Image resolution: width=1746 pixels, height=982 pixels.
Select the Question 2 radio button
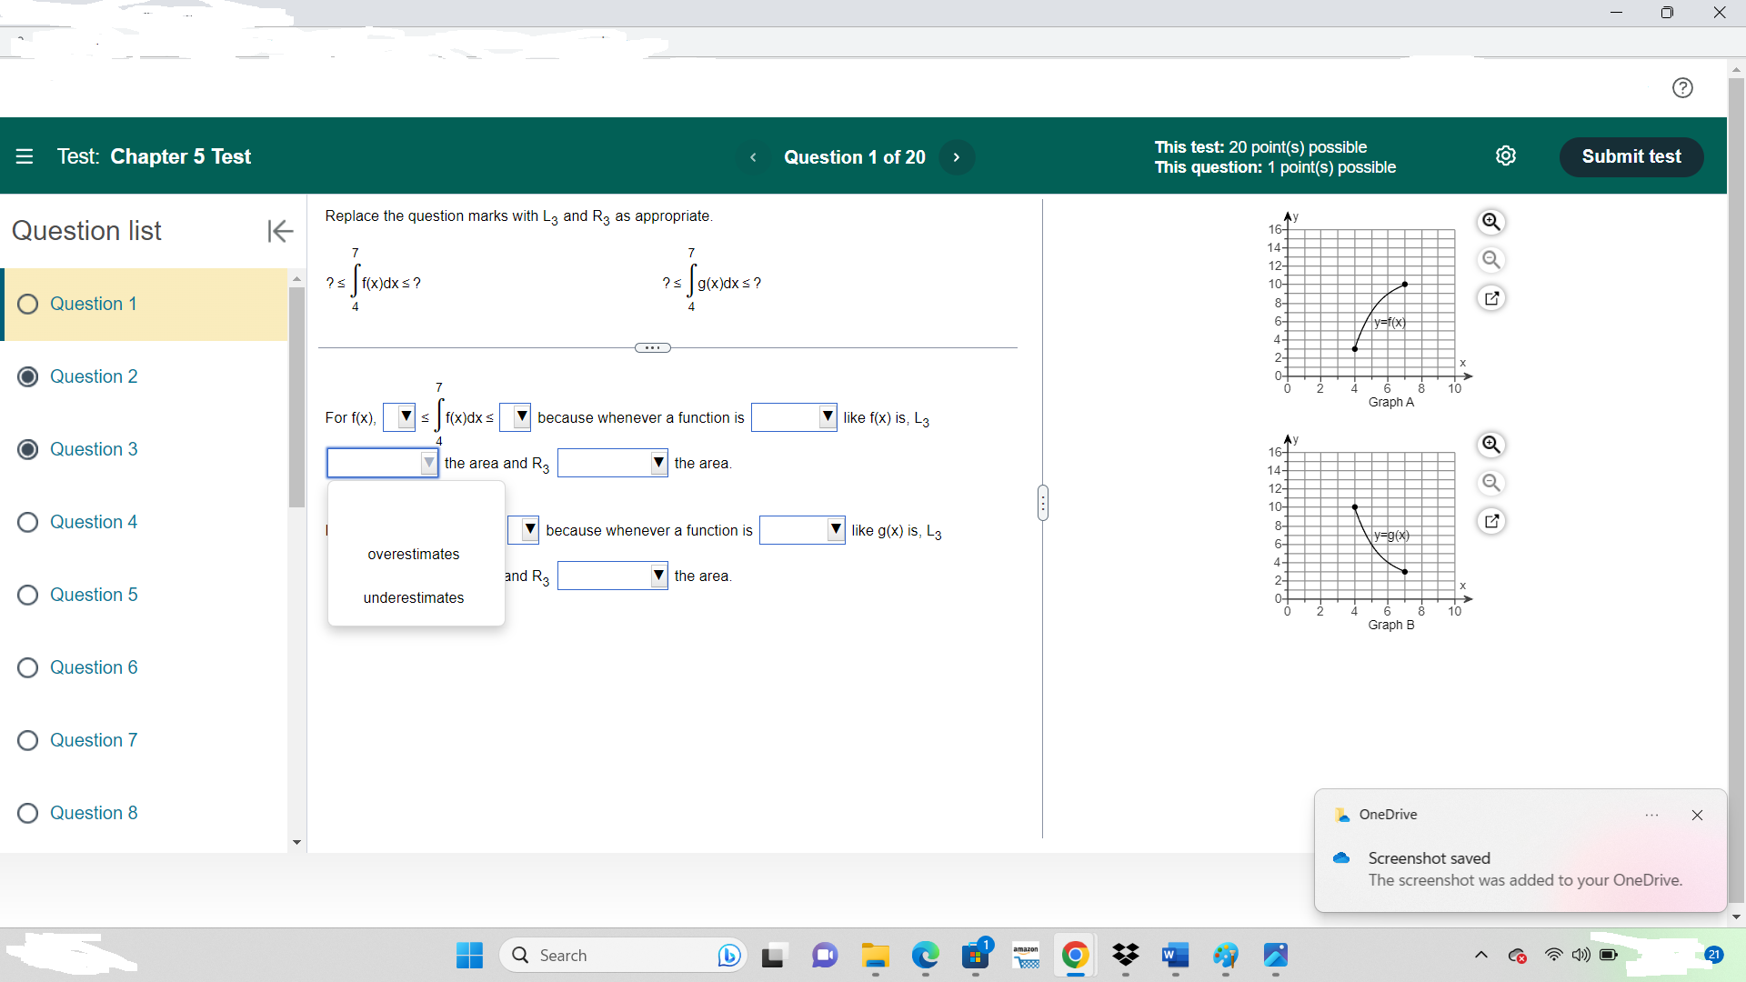(x=28, y=376)
